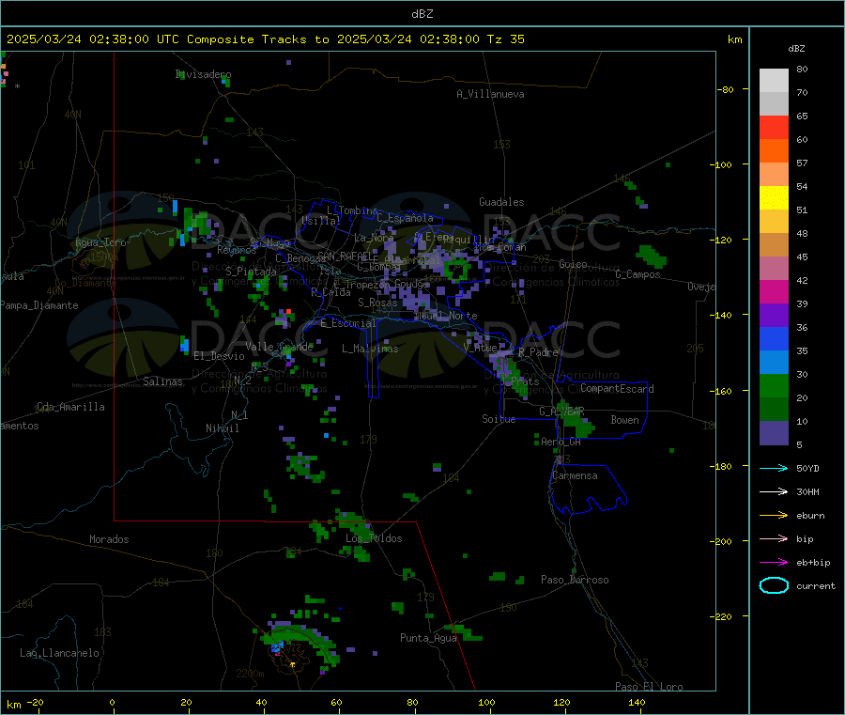This screenshot has width=845, height=715.
Task: Click the 50YD cyan arrow legend icon
Action: coord(774,468)
